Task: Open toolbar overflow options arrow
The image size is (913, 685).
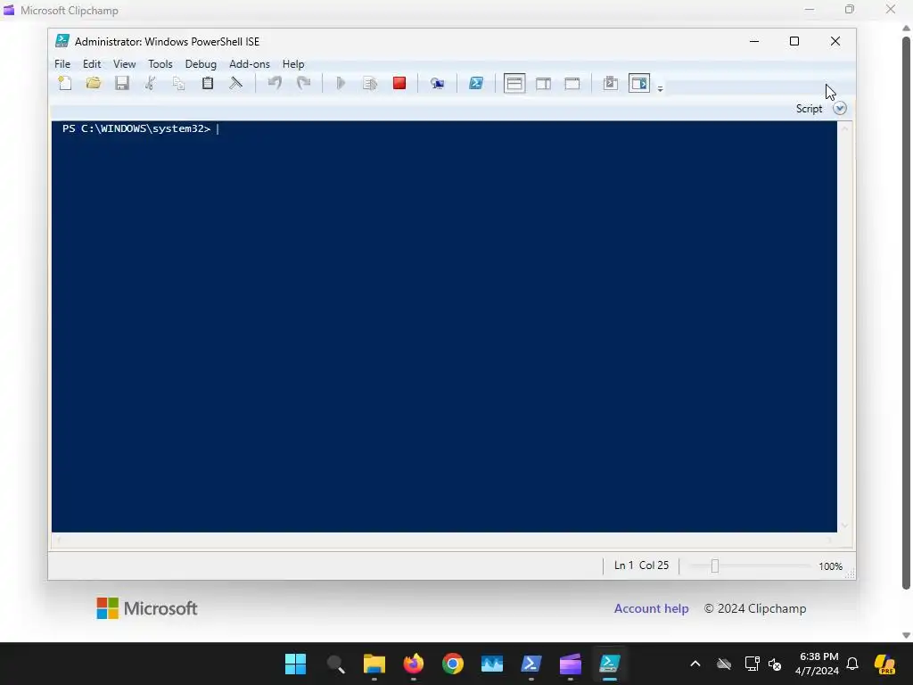Action: (661, 88)
